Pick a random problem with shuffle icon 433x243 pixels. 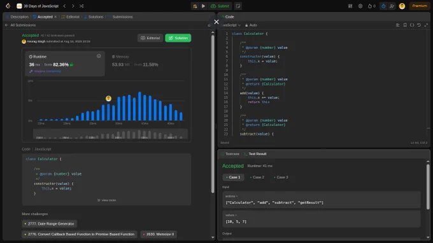tap(82, 6)
